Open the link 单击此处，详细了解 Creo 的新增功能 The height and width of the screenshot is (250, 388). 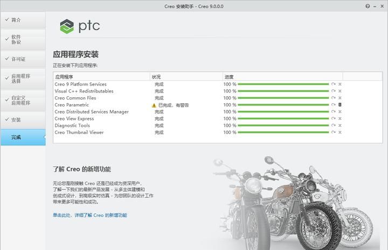90,215
